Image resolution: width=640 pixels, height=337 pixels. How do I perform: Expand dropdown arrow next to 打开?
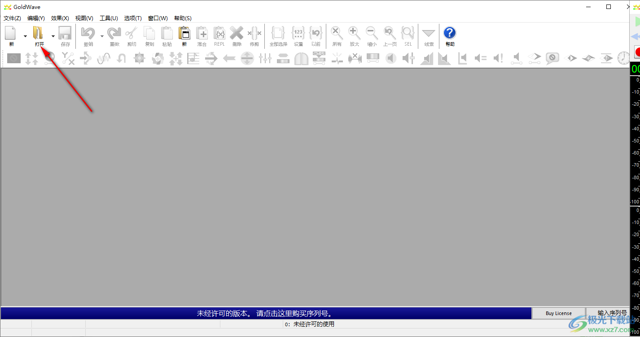53,36
